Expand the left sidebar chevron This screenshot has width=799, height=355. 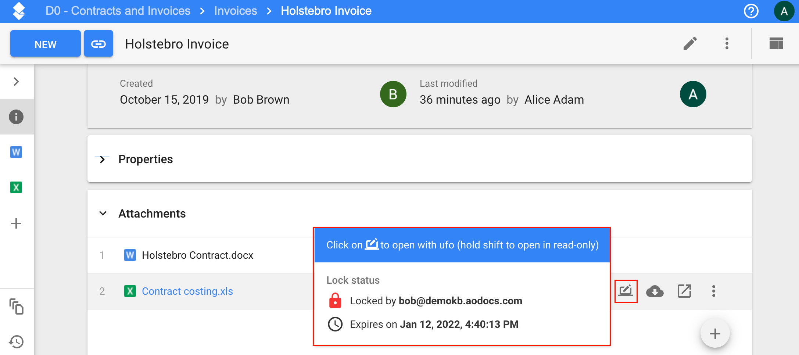click(x=16, y=82)
